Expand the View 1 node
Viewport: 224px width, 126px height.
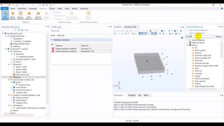12,62
